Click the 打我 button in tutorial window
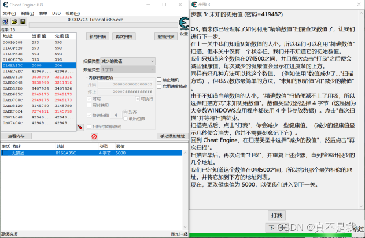This screenshot has width=365, height=238. click(276, 215)
